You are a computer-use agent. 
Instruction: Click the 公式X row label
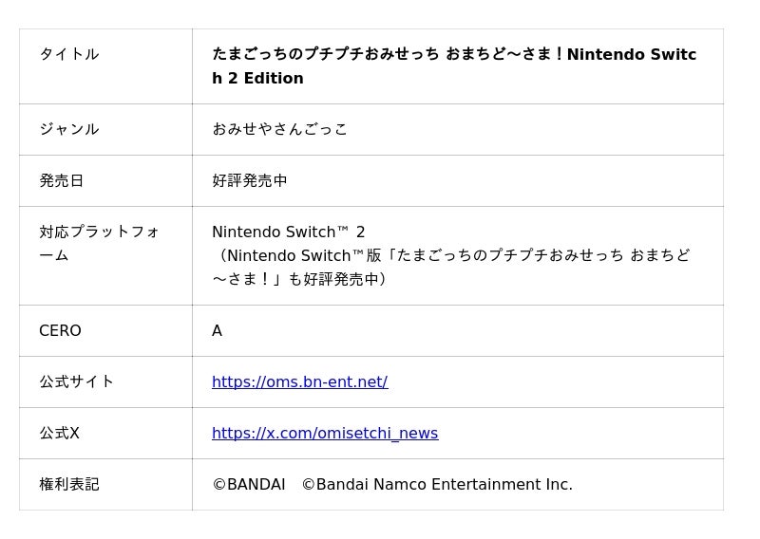click(x=59, y=434)
